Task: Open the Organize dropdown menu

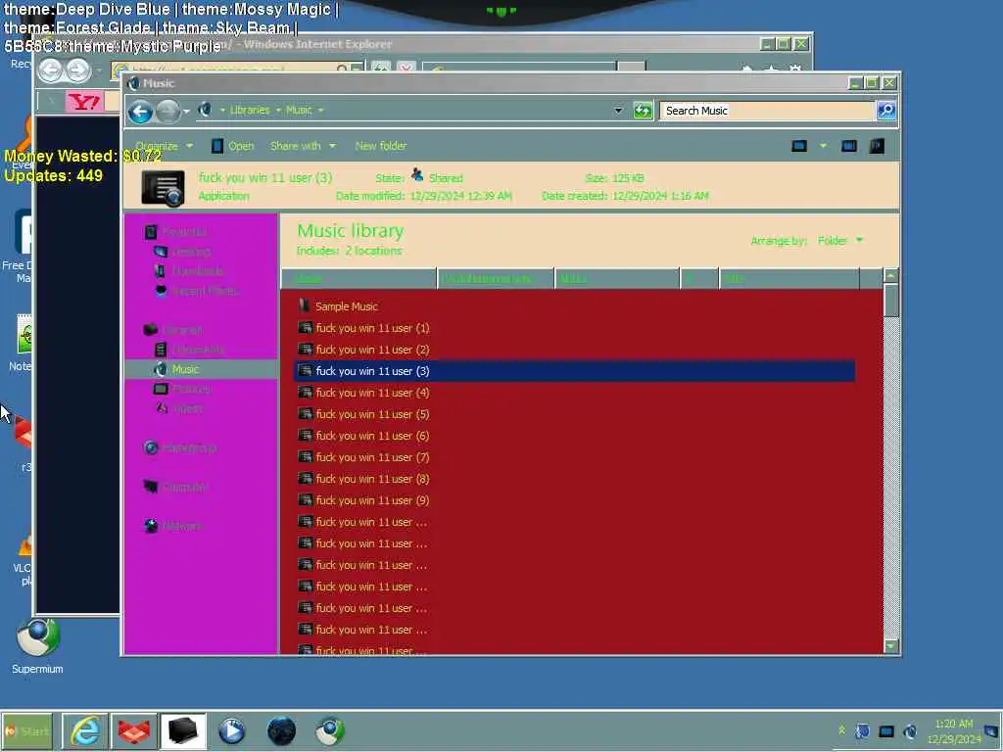Action: point(164,146)
